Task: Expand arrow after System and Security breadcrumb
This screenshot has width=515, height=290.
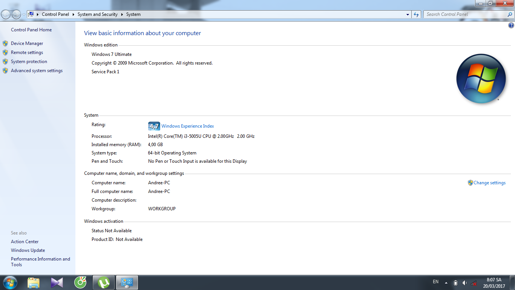Action: pyautogui.click(x=122, y=14)
